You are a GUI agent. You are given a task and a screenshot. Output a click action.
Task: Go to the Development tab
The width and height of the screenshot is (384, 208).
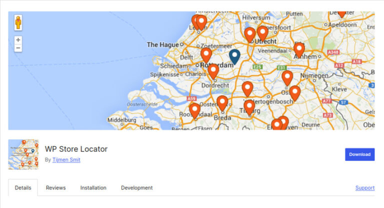click(136, 187)
